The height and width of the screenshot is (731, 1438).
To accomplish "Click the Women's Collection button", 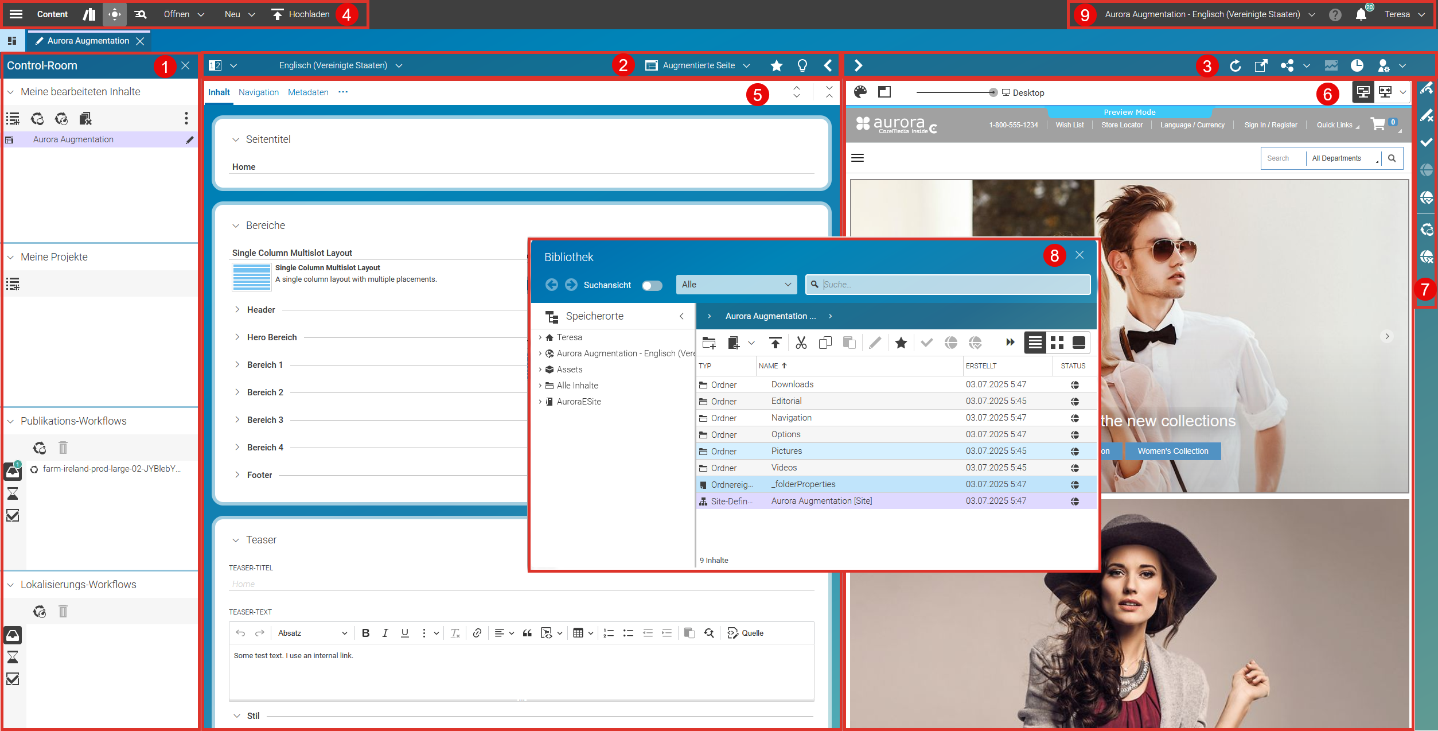I will pos(1172,451).
